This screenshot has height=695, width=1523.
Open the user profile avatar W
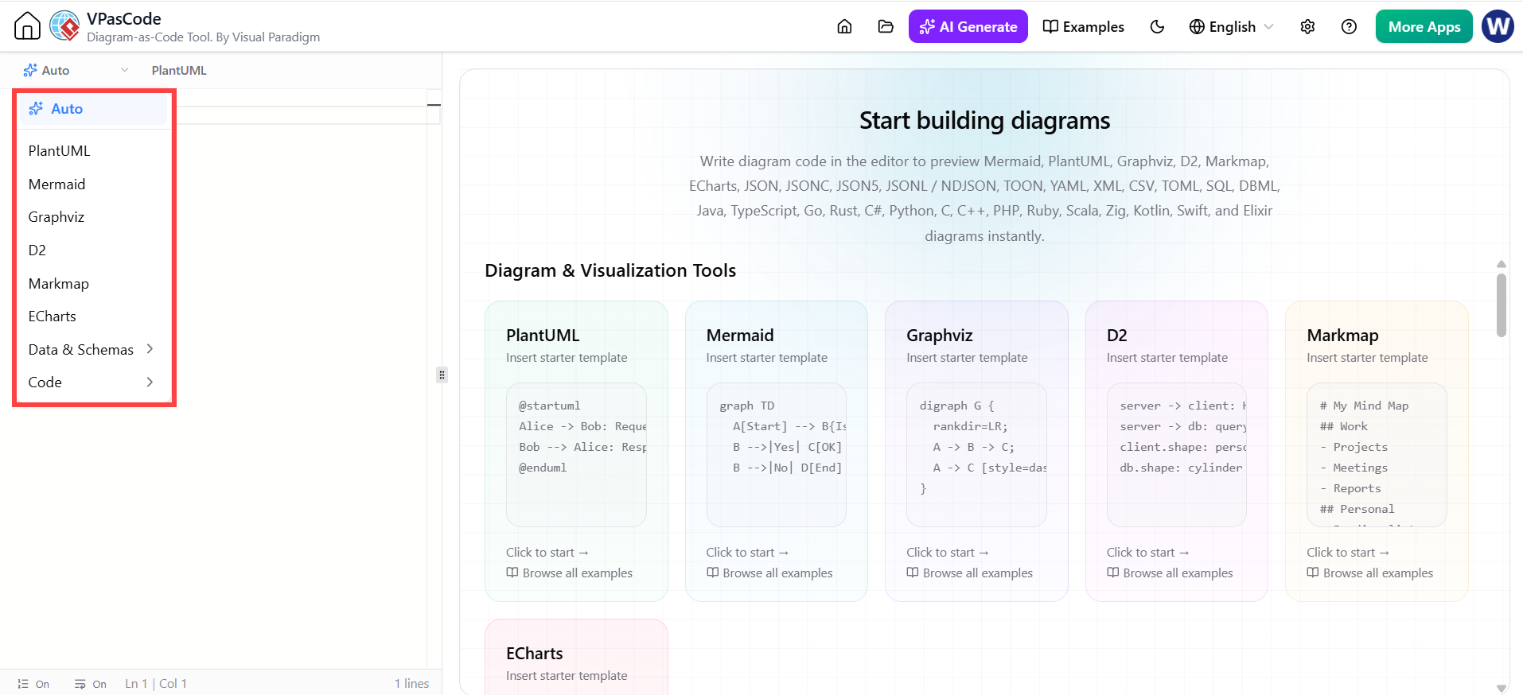[1498, 26]
